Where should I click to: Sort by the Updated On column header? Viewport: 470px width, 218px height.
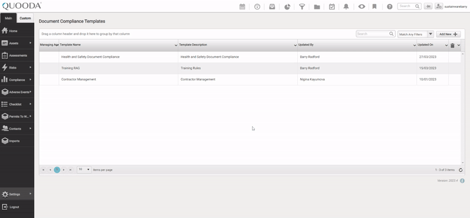[425, 45]
